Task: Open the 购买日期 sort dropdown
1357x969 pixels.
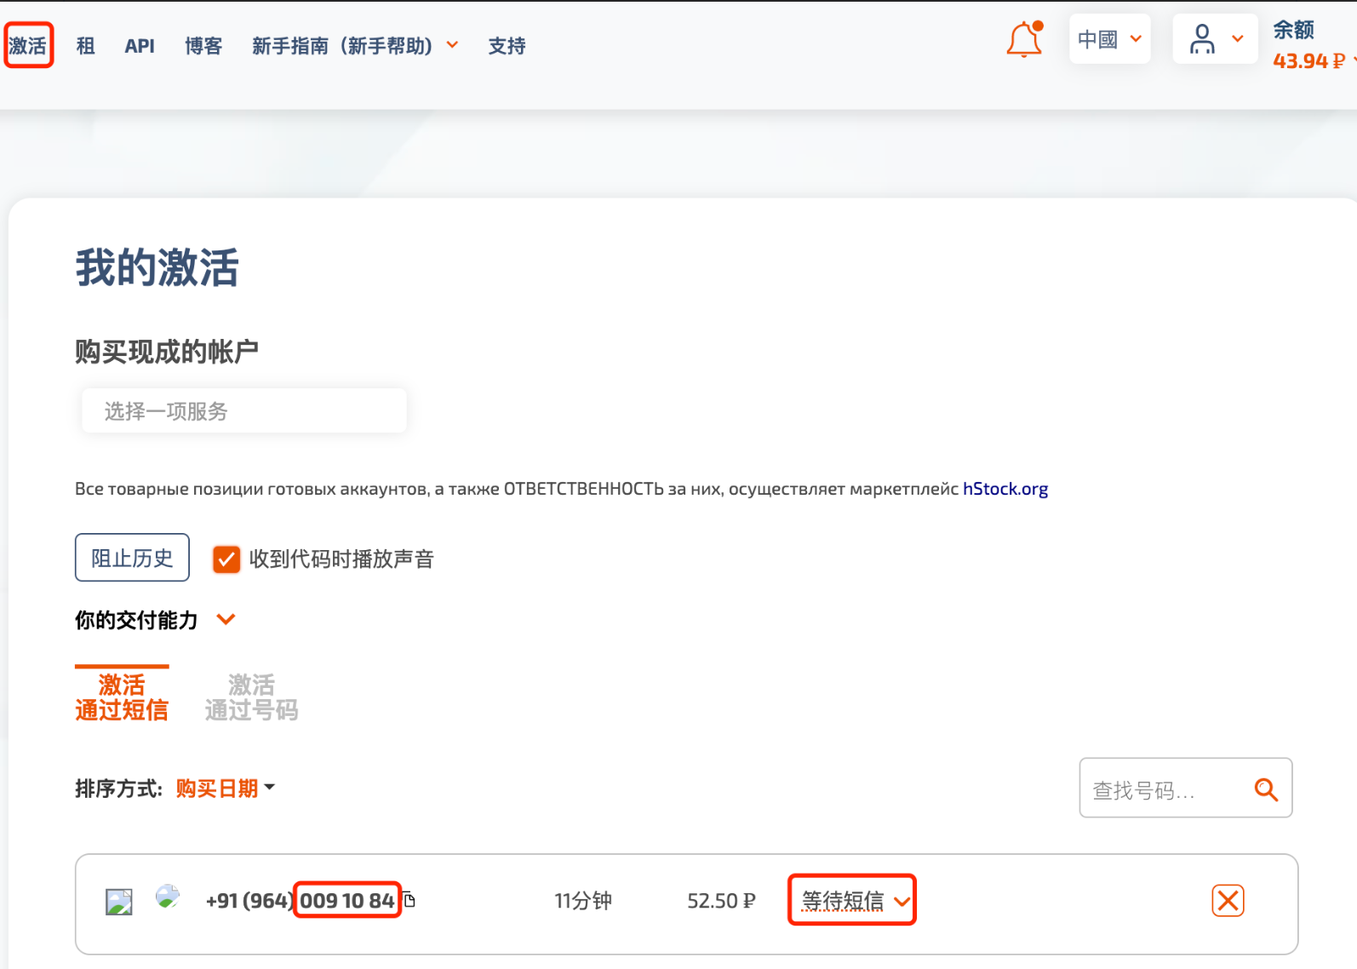Action: [225, 788]
